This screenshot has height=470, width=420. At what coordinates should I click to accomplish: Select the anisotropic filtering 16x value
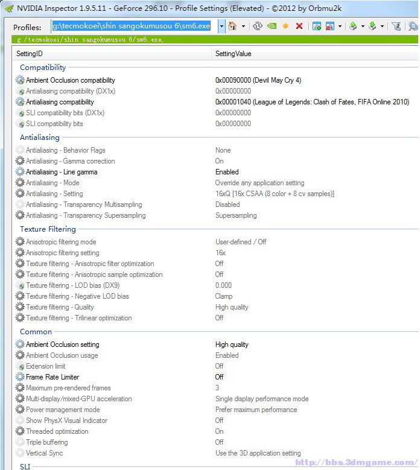pyautogui.click(x=220, y=253)
